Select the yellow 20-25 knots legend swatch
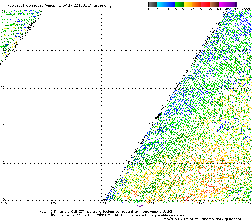 [188, 4]
